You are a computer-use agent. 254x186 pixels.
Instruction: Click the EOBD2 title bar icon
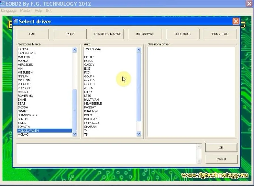click(x=2, y=3)
